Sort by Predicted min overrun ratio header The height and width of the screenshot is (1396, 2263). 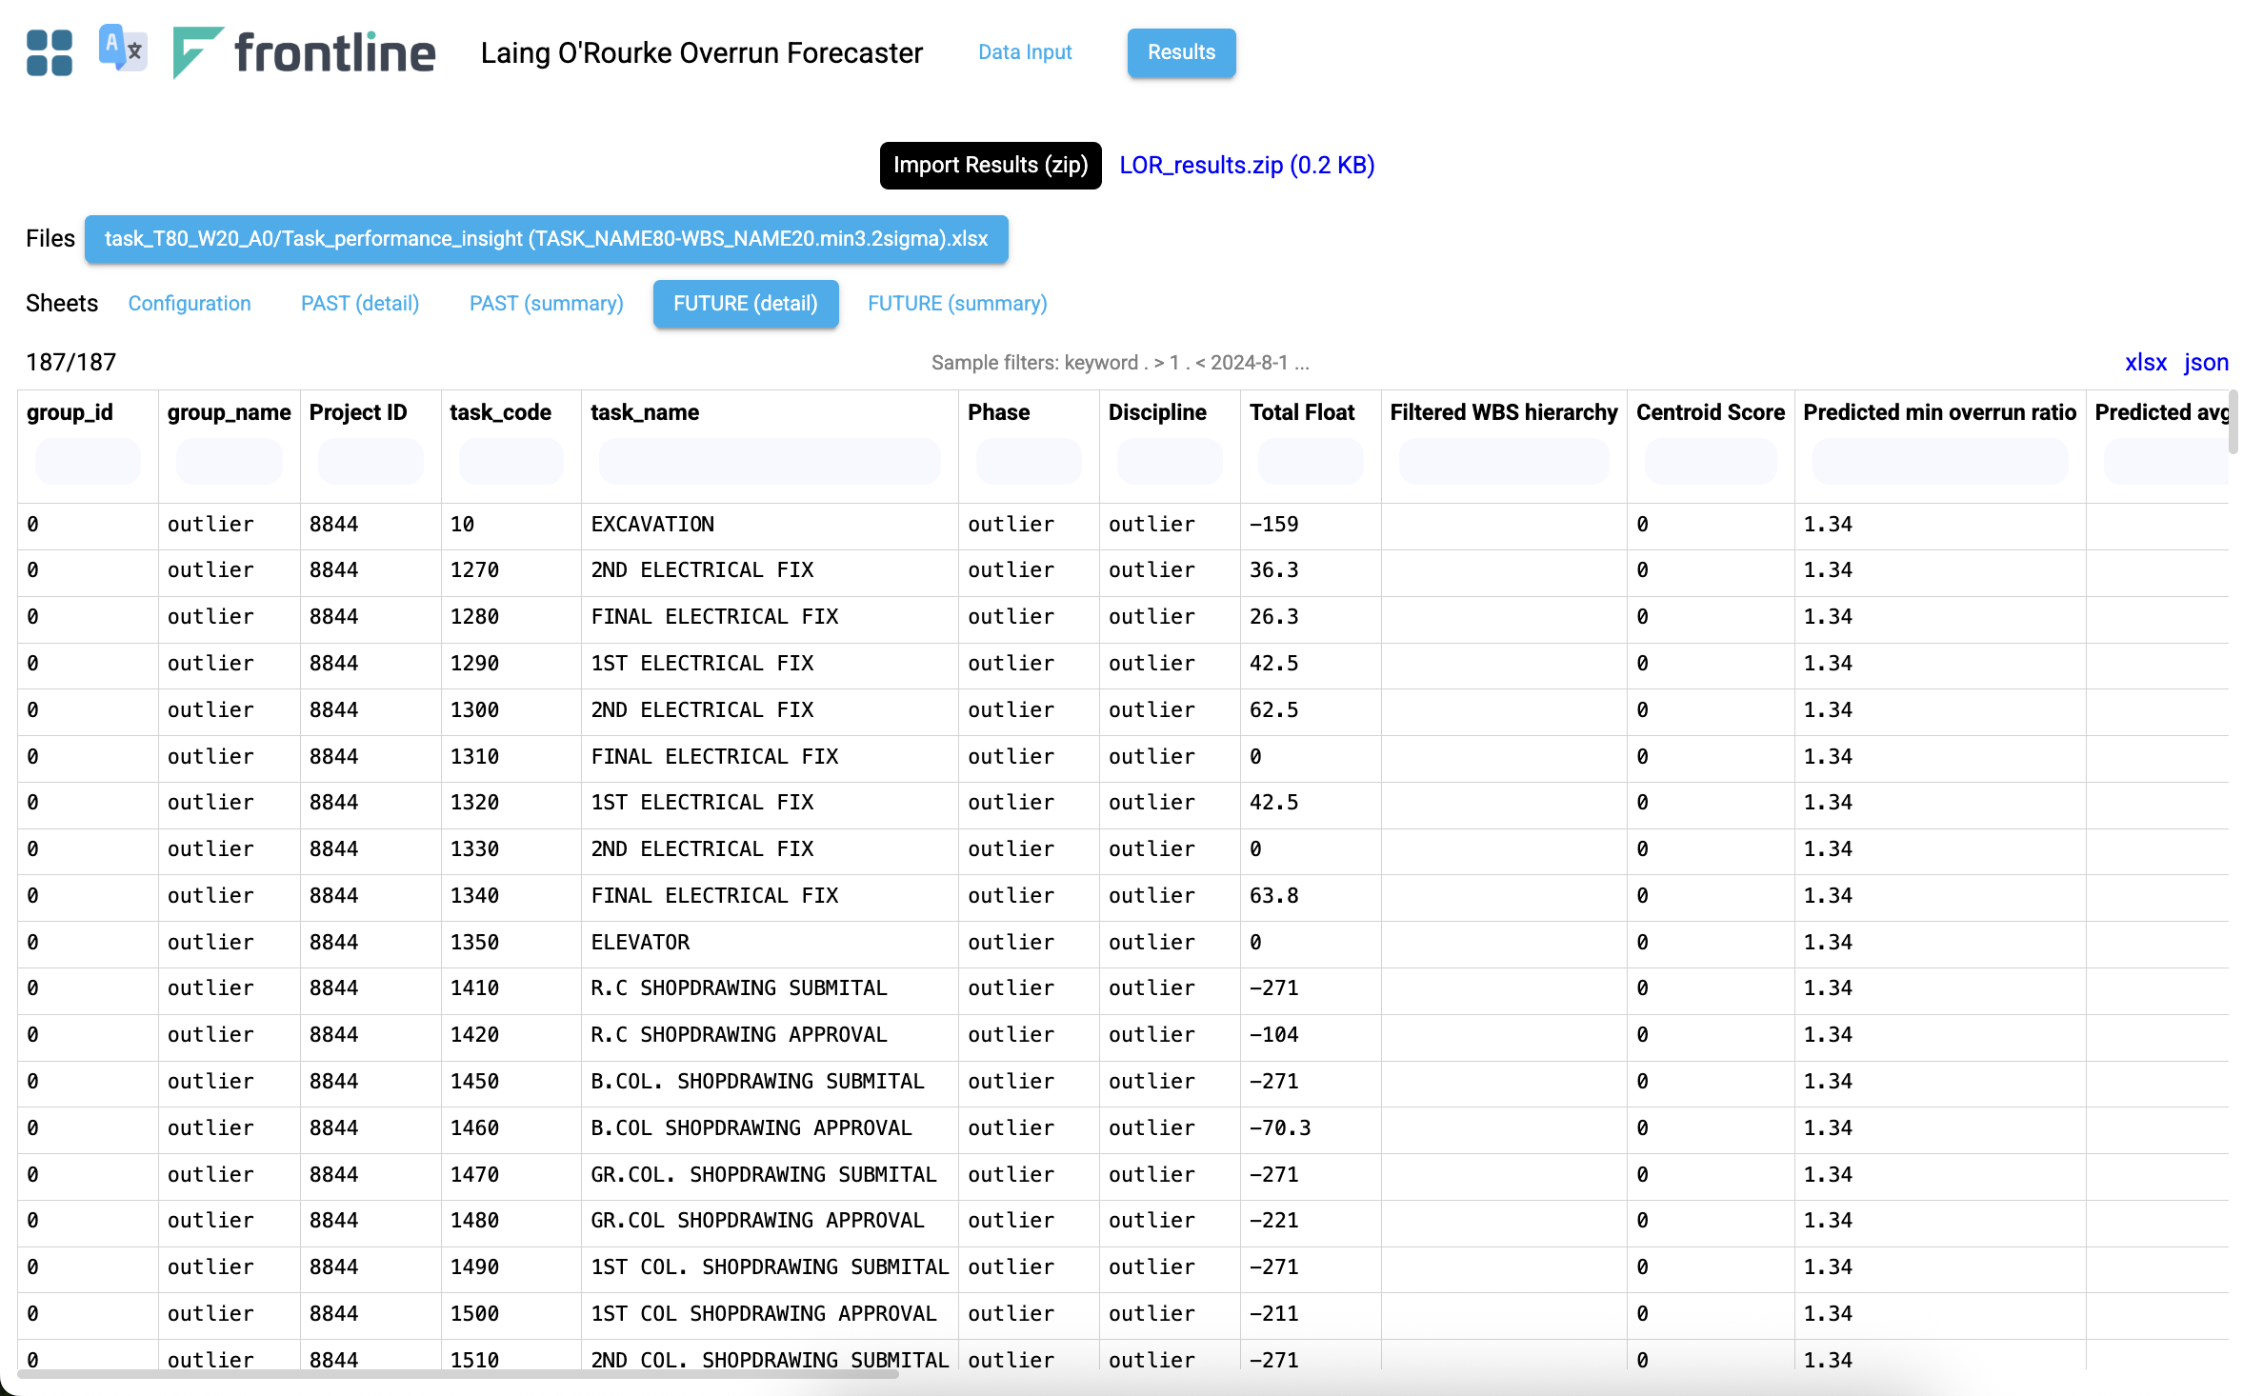[1939, 412]
